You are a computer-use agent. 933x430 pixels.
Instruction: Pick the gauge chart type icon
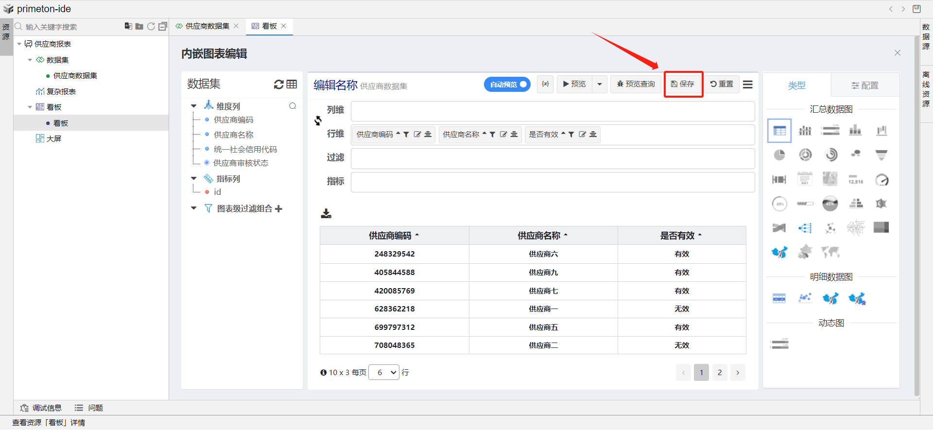point(881,180)
